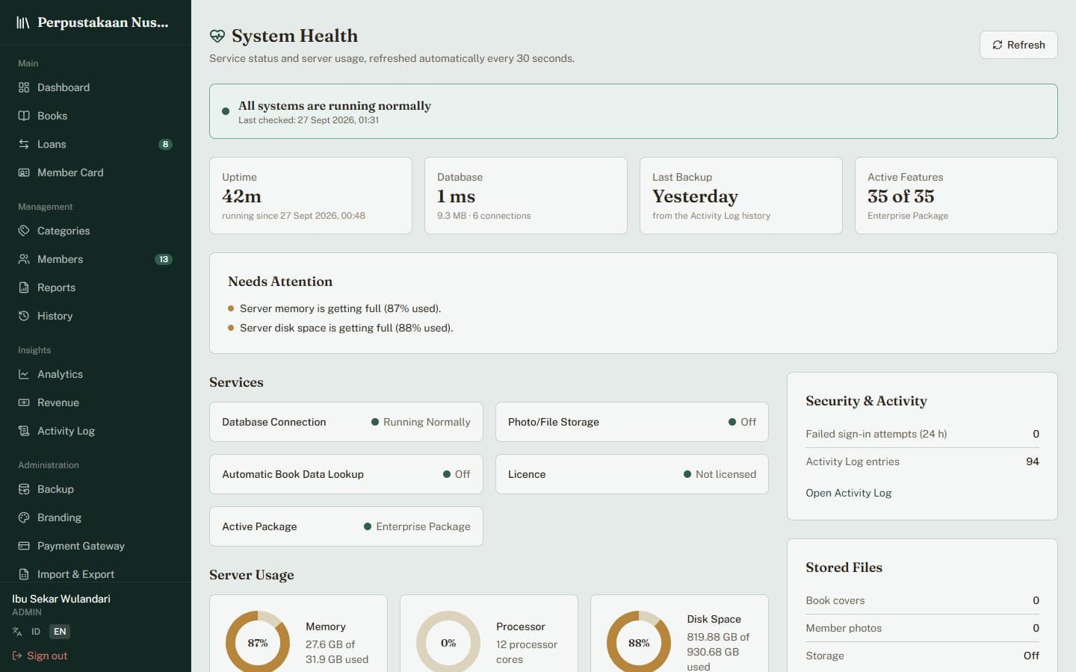Image resolution: width=1076 pixels, height=672 pixels.
Task: Open the Dashboard page
Action: [96, 87]
